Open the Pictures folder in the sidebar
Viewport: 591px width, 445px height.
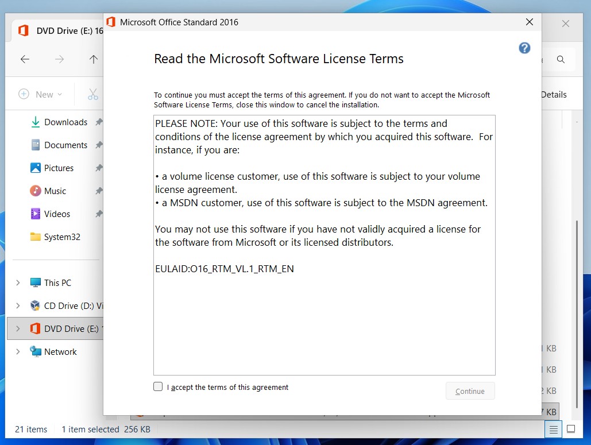tap(59, 168)
